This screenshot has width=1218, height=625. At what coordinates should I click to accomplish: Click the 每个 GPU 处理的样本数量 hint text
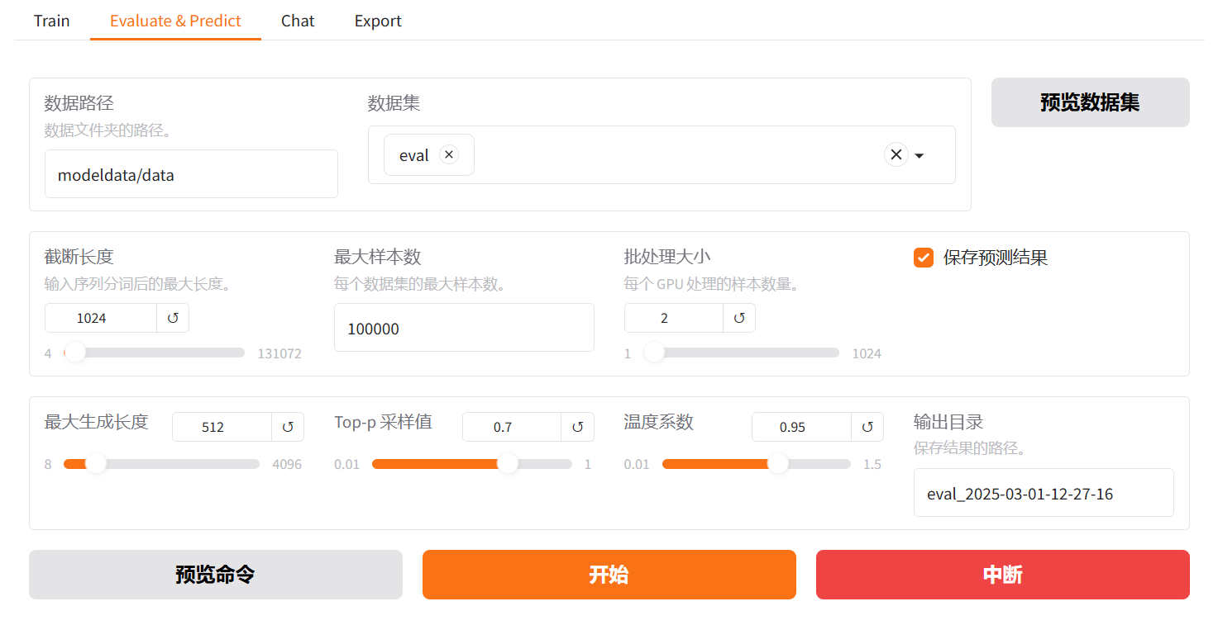(x=712, y=284)
